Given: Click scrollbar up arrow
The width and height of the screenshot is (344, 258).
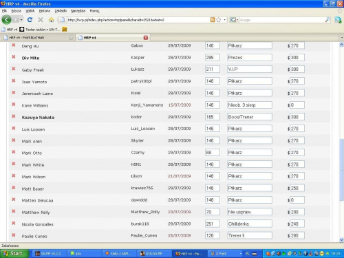Looking at the screenshot, I should point(341,45).
